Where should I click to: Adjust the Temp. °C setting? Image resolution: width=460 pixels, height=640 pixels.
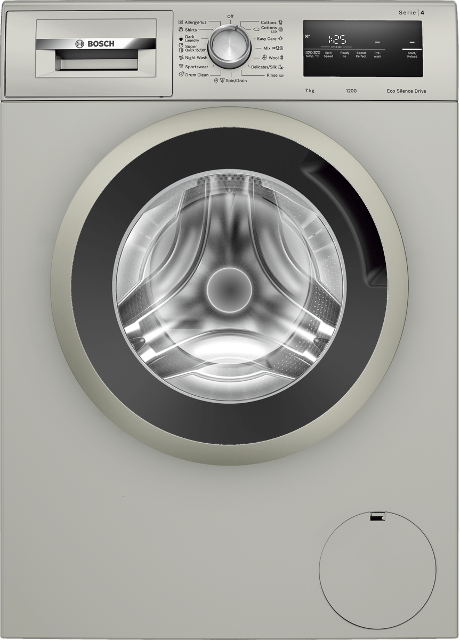[312, 54]
